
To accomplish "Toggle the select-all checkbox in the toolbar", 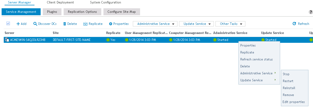I will [8, 24].
